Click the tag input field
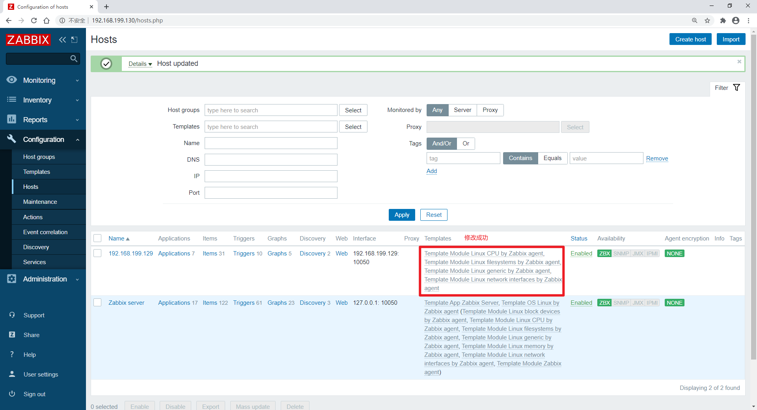Viewport: 757px width, 410px height. coord(463,158)
